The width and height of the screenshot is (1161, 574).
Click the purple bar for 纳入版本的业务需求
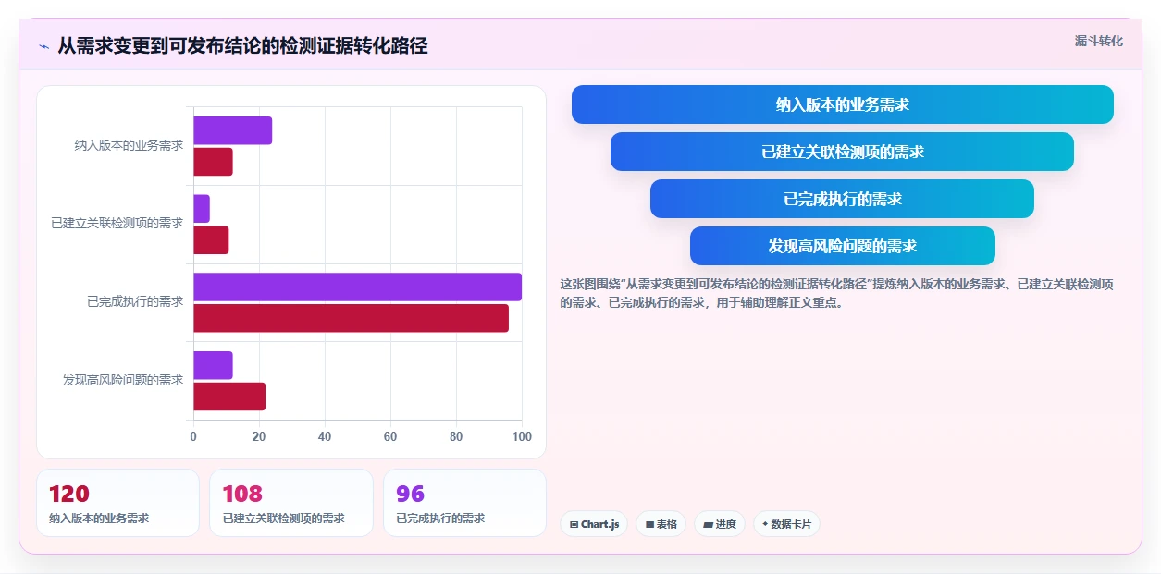click(232, 130)
